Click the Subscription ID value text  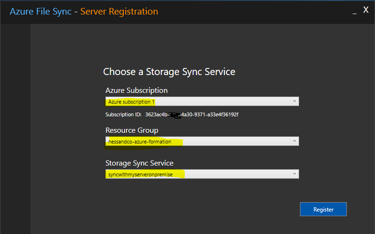point(192,114)
